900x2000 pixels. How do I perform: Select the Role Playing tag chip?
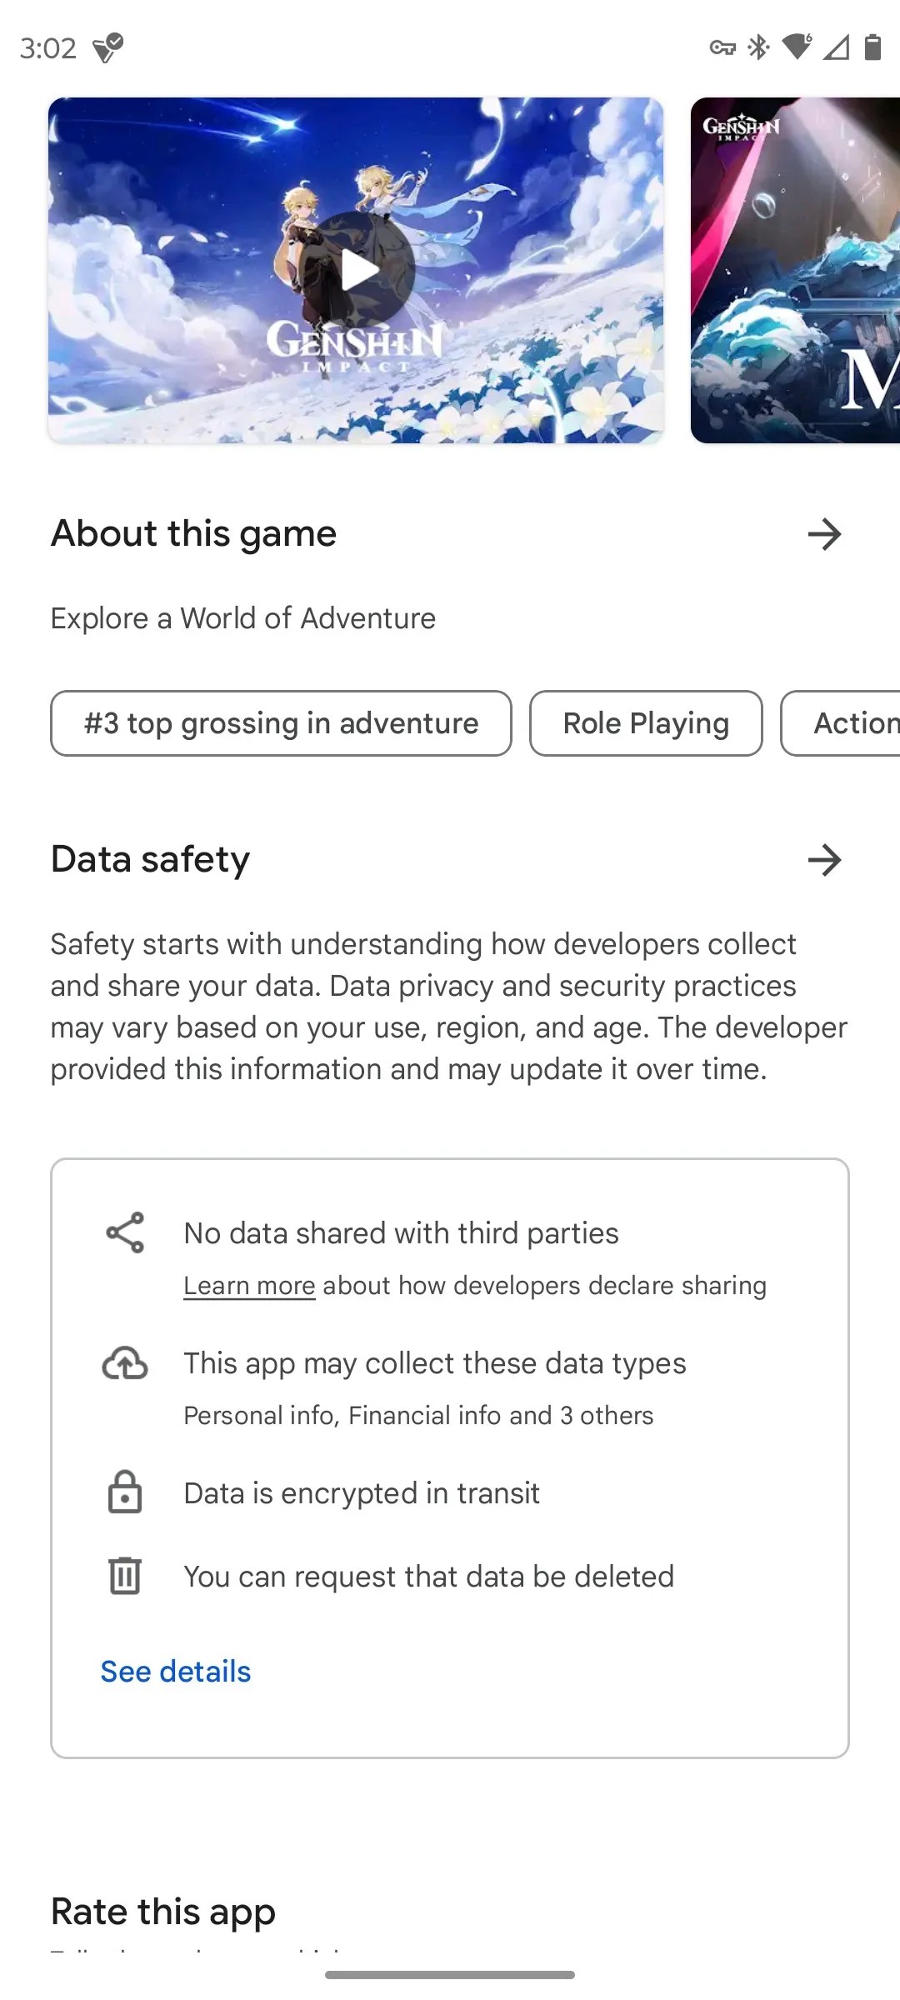(645, 723)
